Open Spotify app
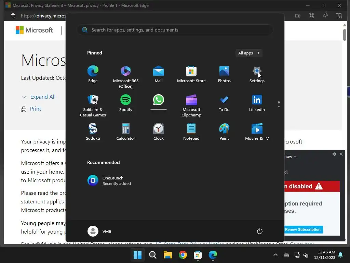Image resolution: width=350 pixels, height=263 pixels. [126, 103]
